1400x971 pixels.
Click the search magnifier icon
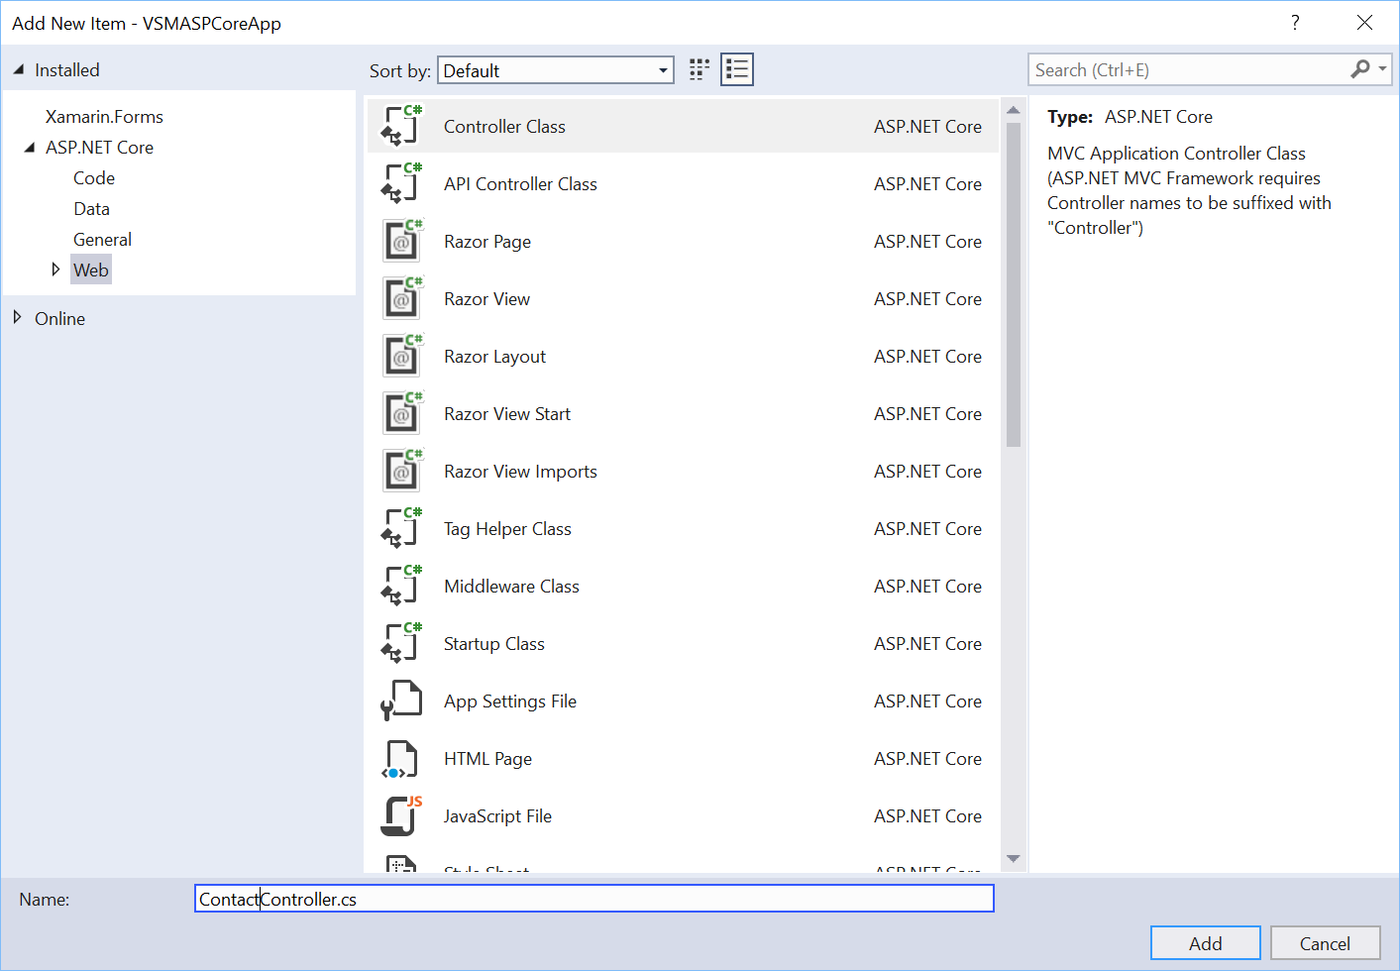pos(1360,69)
